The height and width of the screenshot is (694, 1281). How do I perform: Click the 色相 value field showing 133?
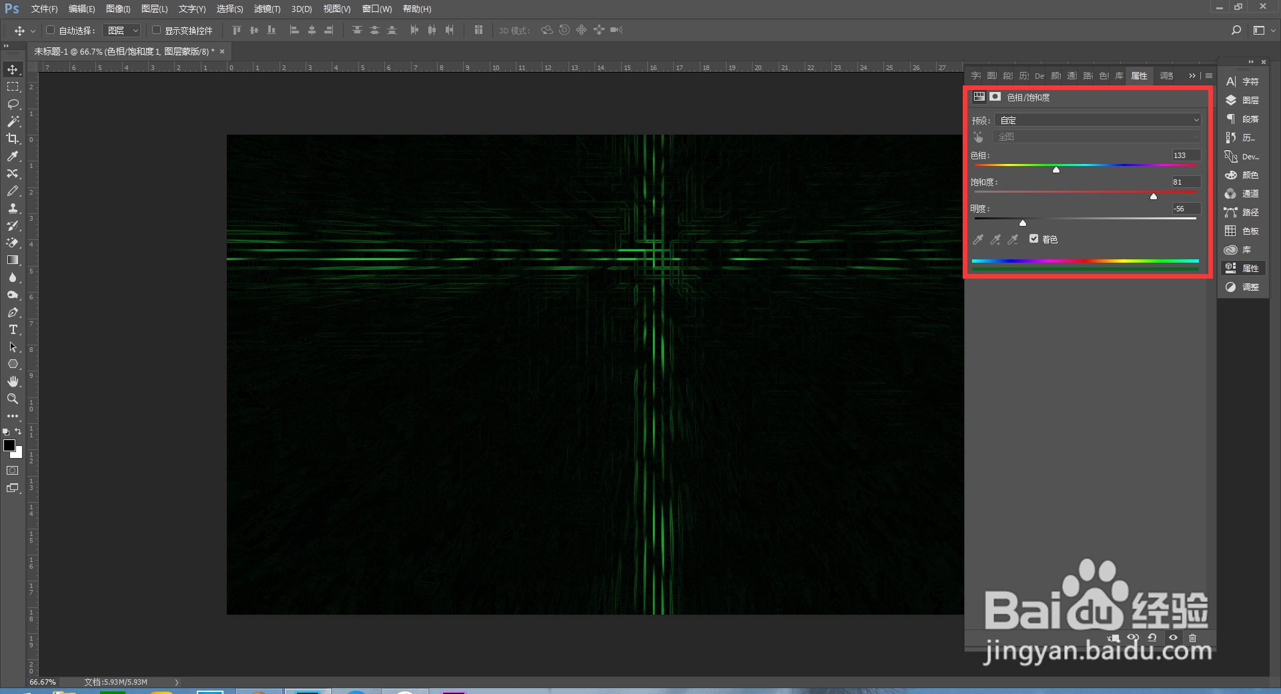pos(1186,155)
